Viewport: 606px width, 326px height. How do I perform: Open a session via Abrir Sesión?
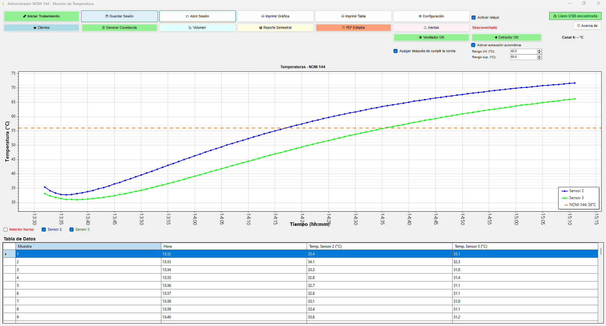click(197, 16)
